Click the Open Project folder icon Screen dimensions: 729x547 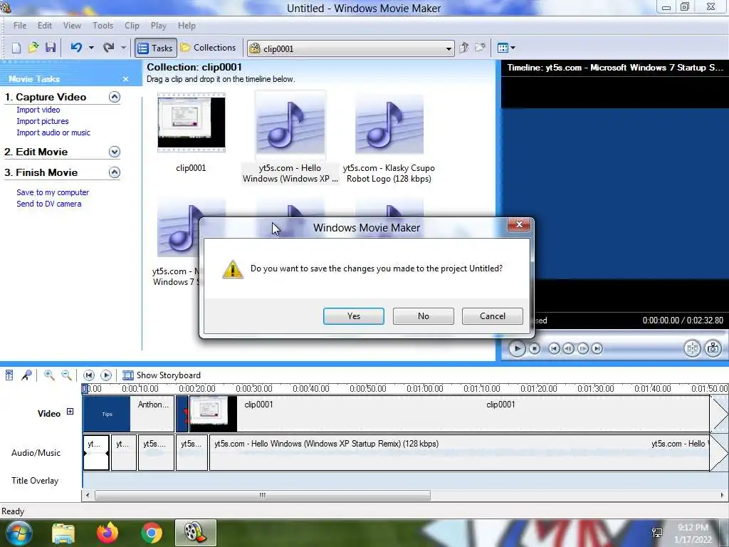33,48
